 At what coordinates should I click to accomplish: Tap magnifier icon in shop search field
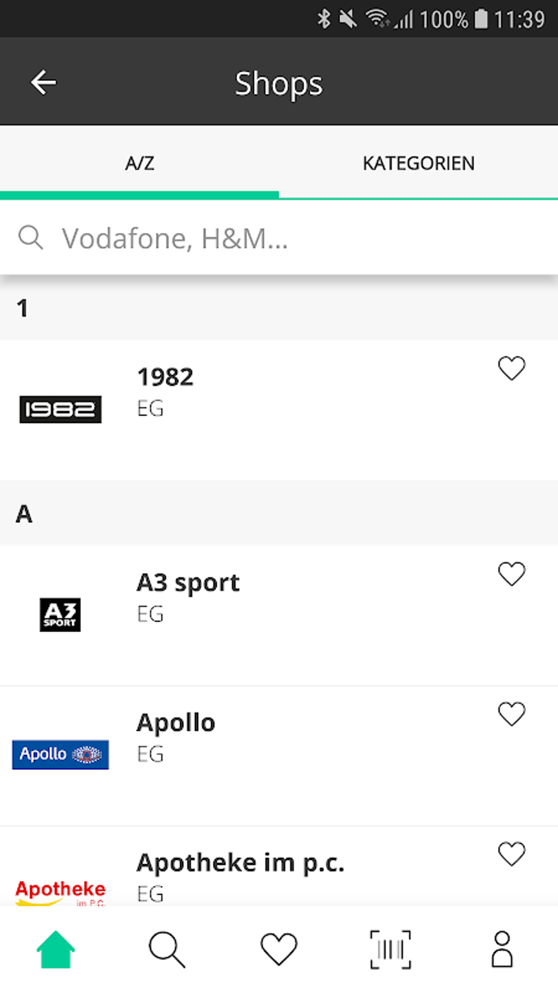31,238
